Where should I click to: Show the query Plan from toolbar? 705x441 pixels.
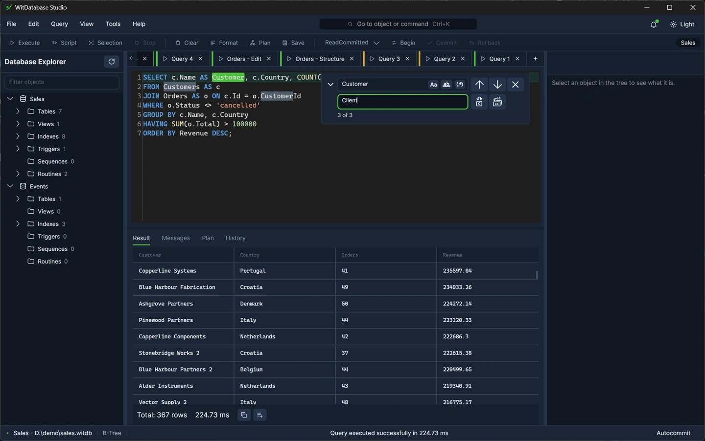tap(260, 43)
